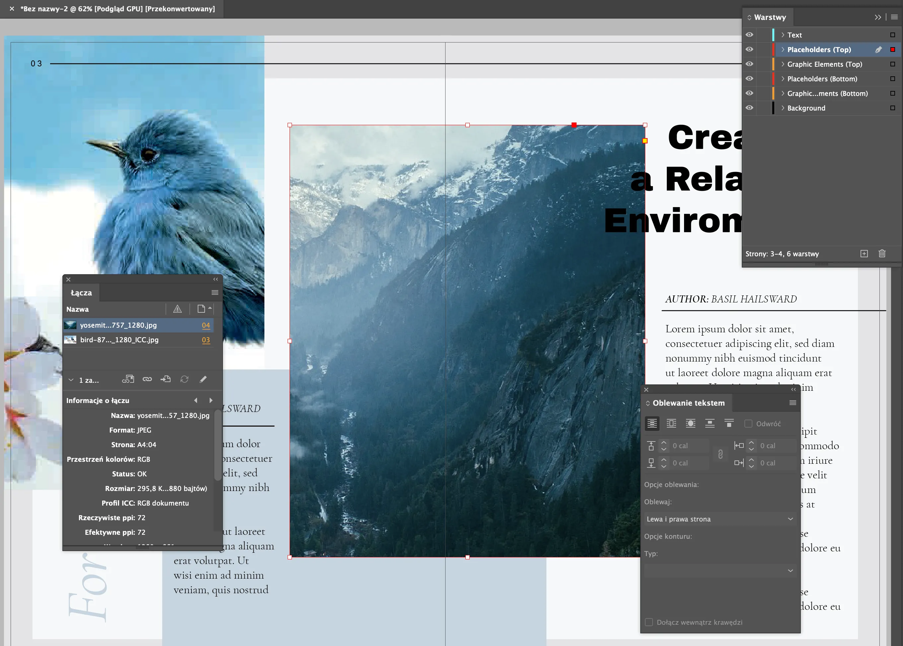
Task: Click next link arrow in Informacje o łączu
Action: [x=211, y=400]
